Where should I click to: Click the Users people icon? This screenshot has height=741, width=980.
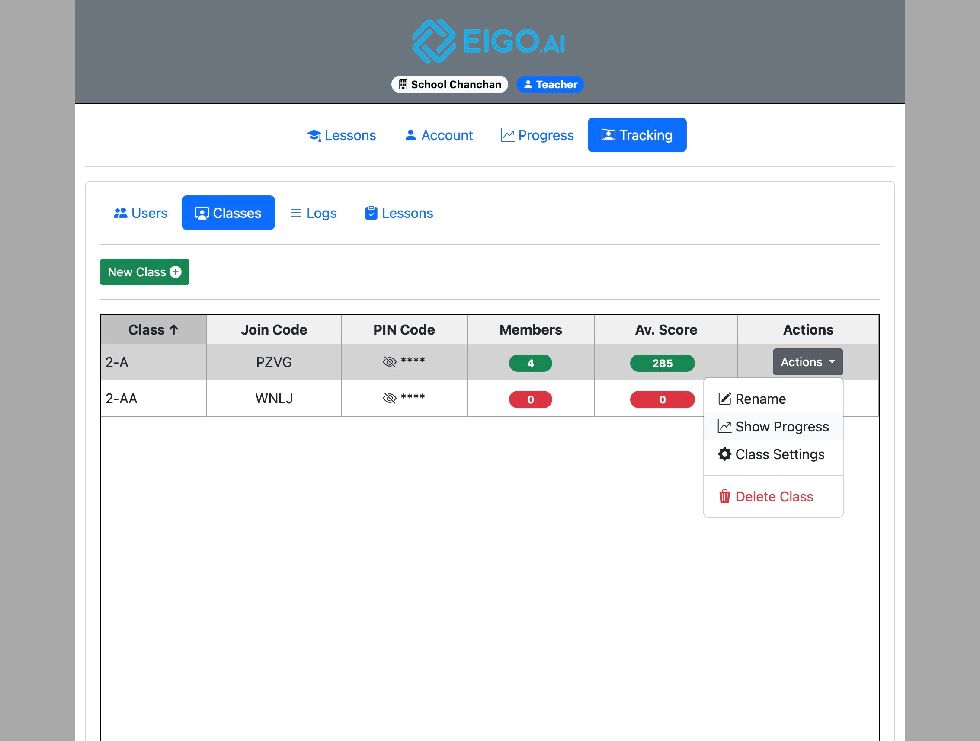[121, 213]
